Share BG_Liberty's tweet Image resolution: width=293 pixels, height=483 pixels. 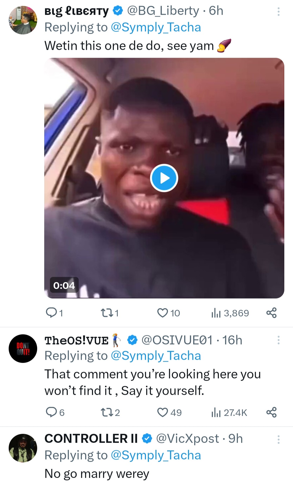click(x=271, y=313)
